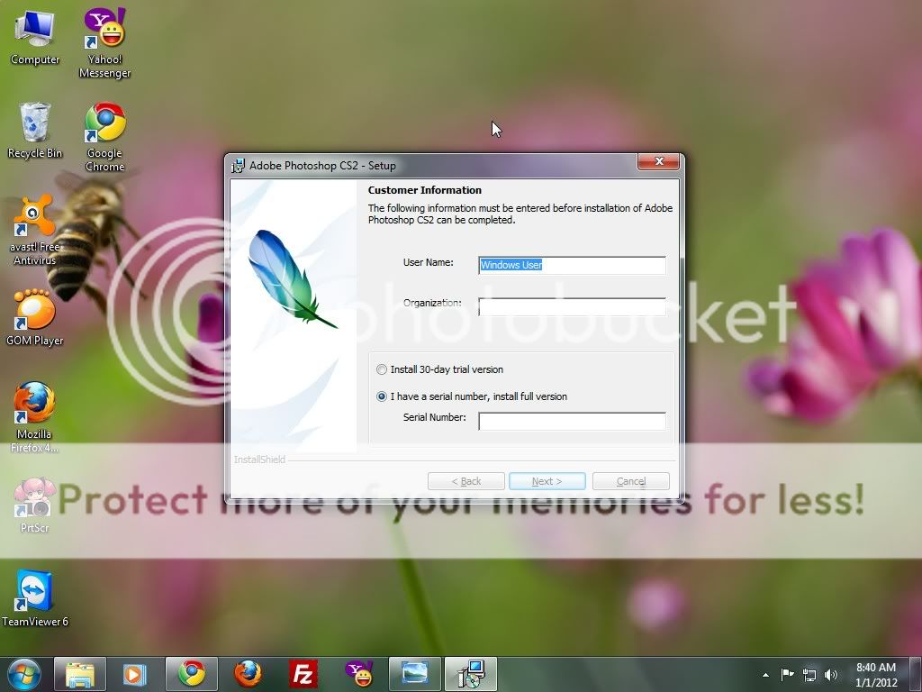Click into the Organization field

(x=572, y=306)
